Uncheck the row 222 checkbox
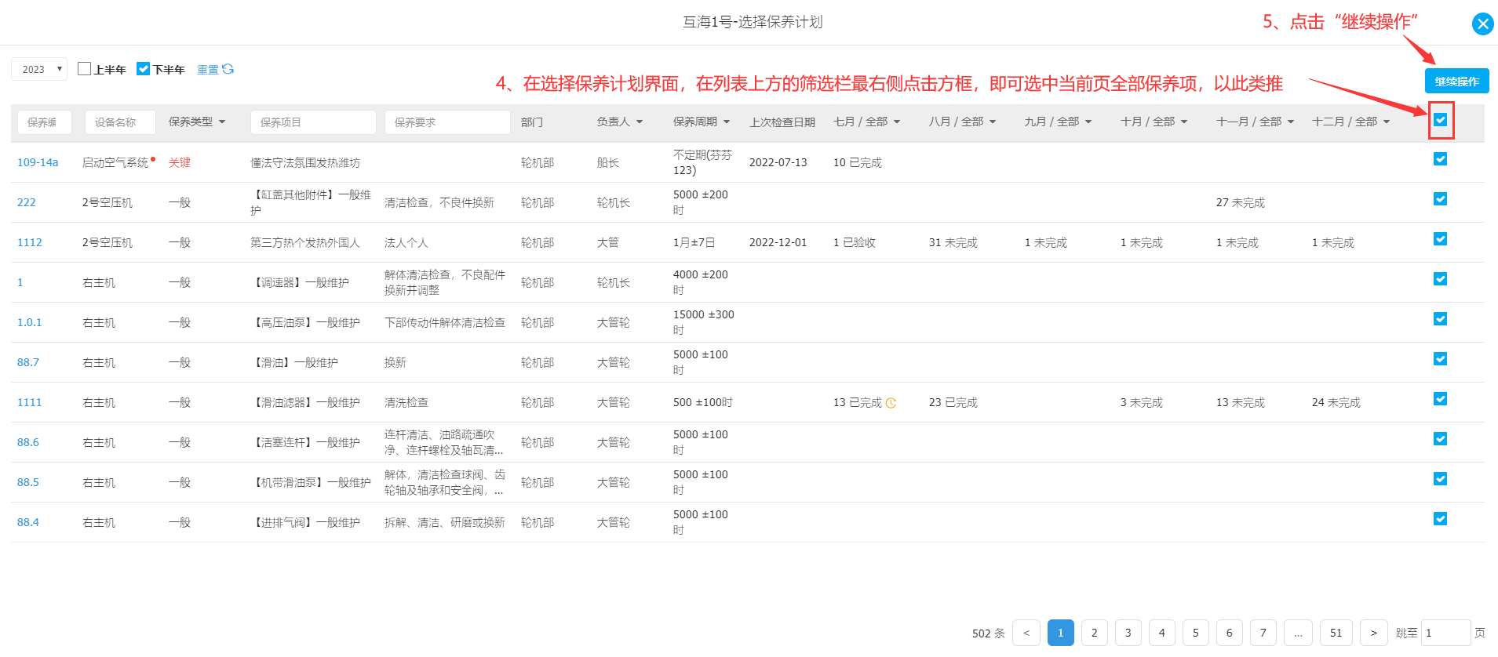The image size is (1498, 657). tap(1440, 199)
